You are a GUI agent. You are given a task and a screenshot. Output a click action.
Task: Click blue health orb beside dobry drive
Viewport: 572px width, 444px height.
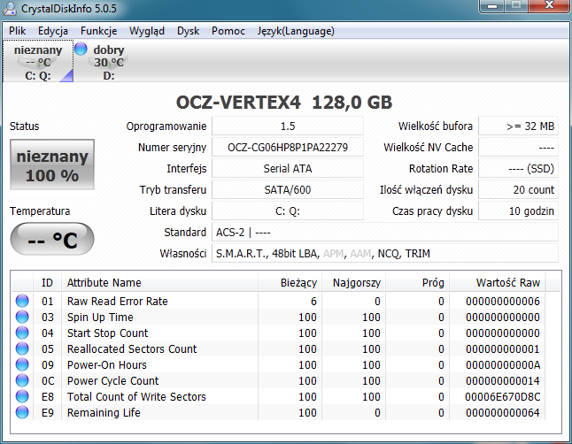pos(81,49)
